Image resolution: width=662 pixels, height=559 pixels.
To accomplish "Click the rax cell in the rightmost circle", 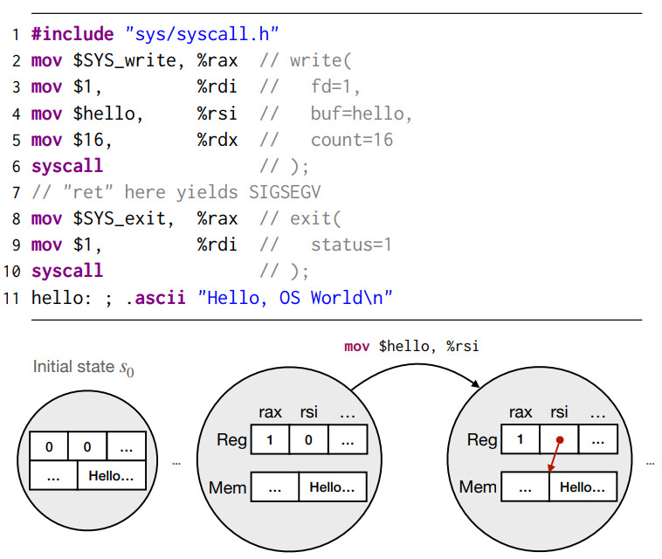I will click(521, 439).
